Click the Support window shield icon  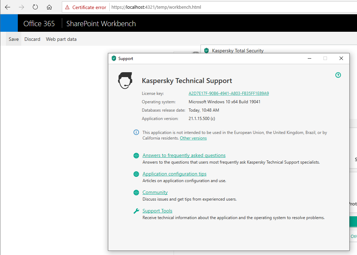114,58
